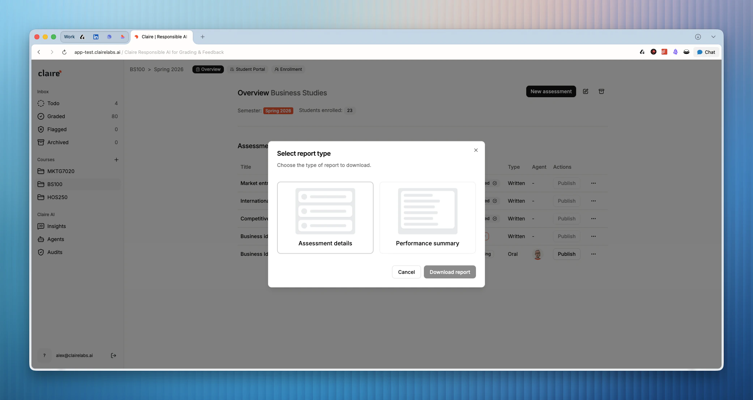Switch to the Student Portal tab
The image size is (753, 400).
point(248,69)
